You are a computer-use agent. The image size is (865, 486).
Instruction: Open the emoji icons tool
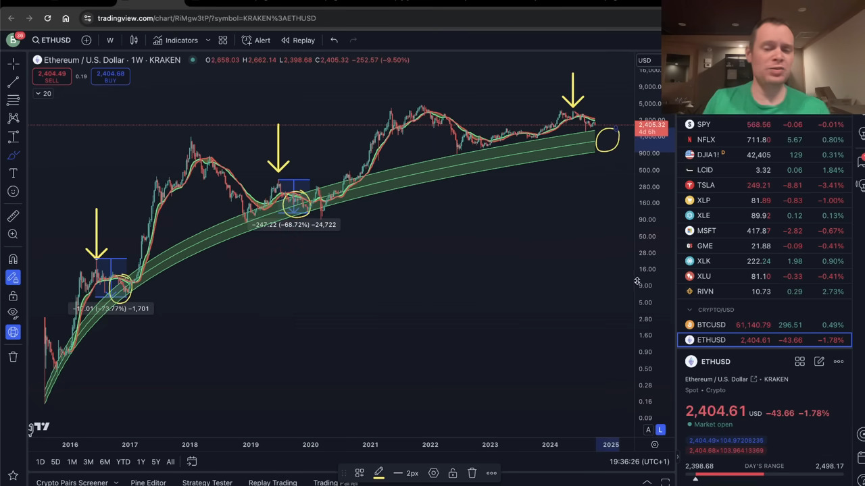point(13,192)
